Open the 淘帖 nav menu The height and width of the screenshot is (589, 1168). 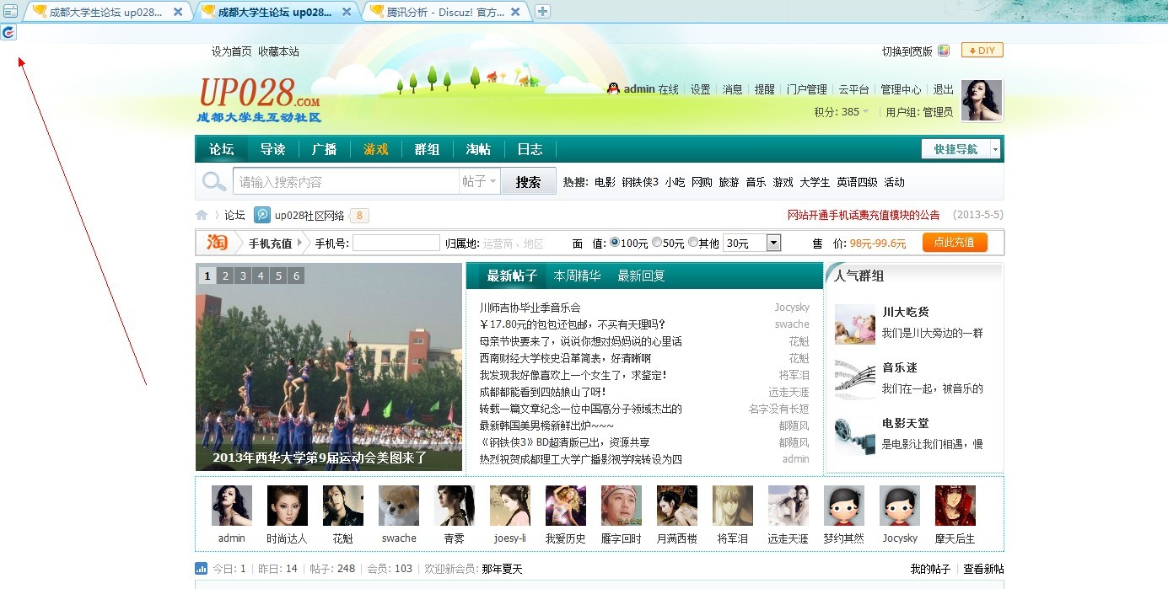pos(478,149)
